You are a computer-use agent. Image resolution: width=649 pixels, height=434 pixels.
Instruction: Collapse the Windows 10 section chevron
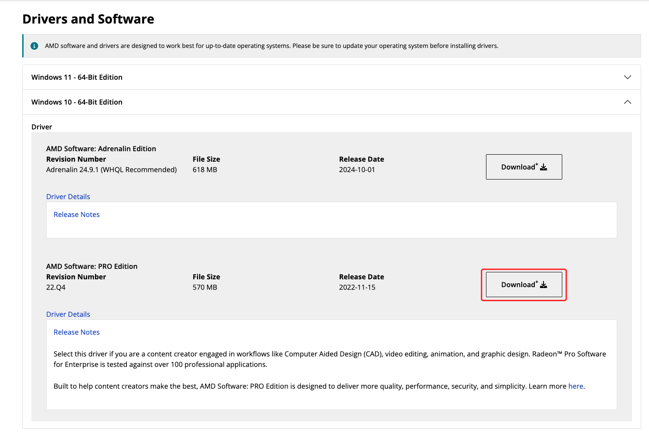click(x=627, y=102)
